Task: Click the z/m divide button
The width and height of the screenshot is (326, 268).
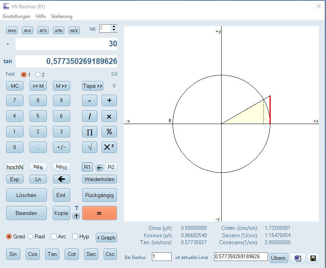Action: point(59,30)
